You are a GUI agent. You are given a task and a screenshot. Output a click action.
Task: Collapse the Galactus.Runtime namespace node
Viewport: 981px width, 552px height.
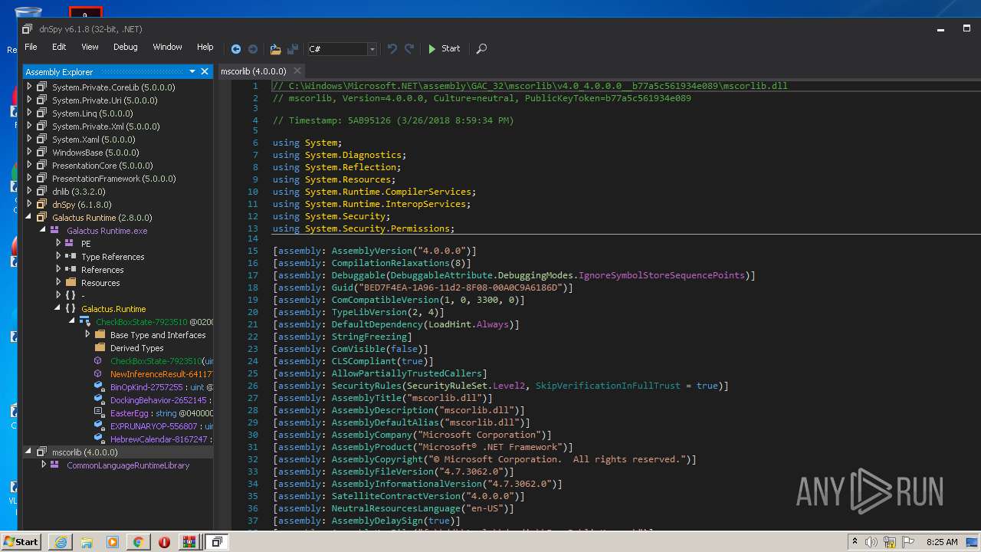(x=58, y=308)
